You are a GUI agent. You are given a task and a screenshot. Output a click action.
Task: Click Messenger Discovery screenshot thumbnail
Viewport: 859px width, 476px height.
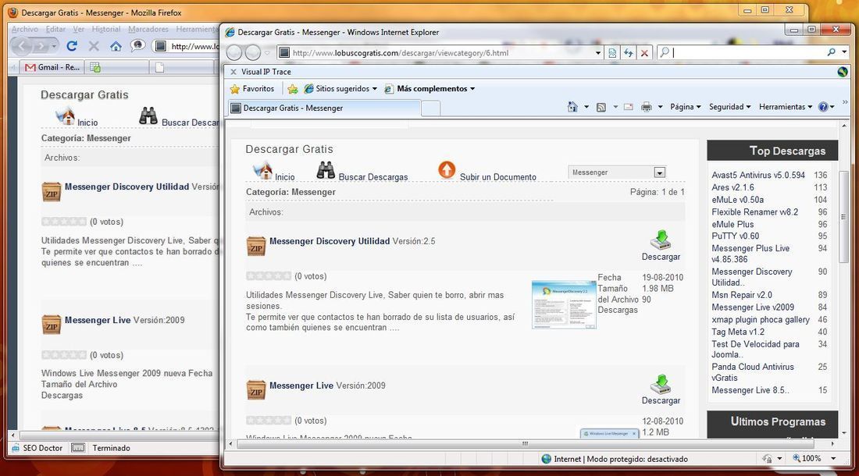564,305
